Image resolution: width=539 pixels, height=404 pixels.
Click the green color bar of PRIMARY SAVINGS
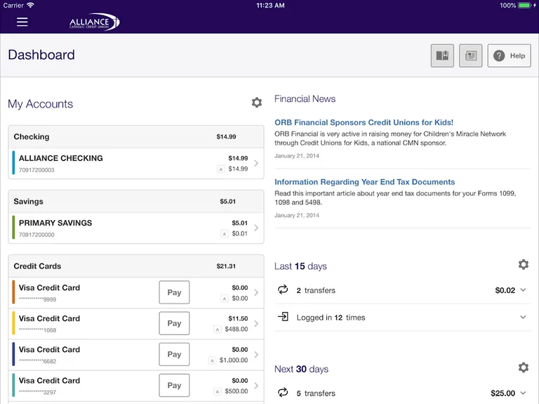[13, 228]
